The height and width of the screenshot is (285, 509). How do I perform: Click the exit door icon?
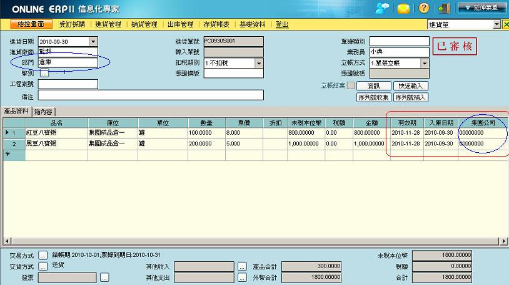pos(444,8)
